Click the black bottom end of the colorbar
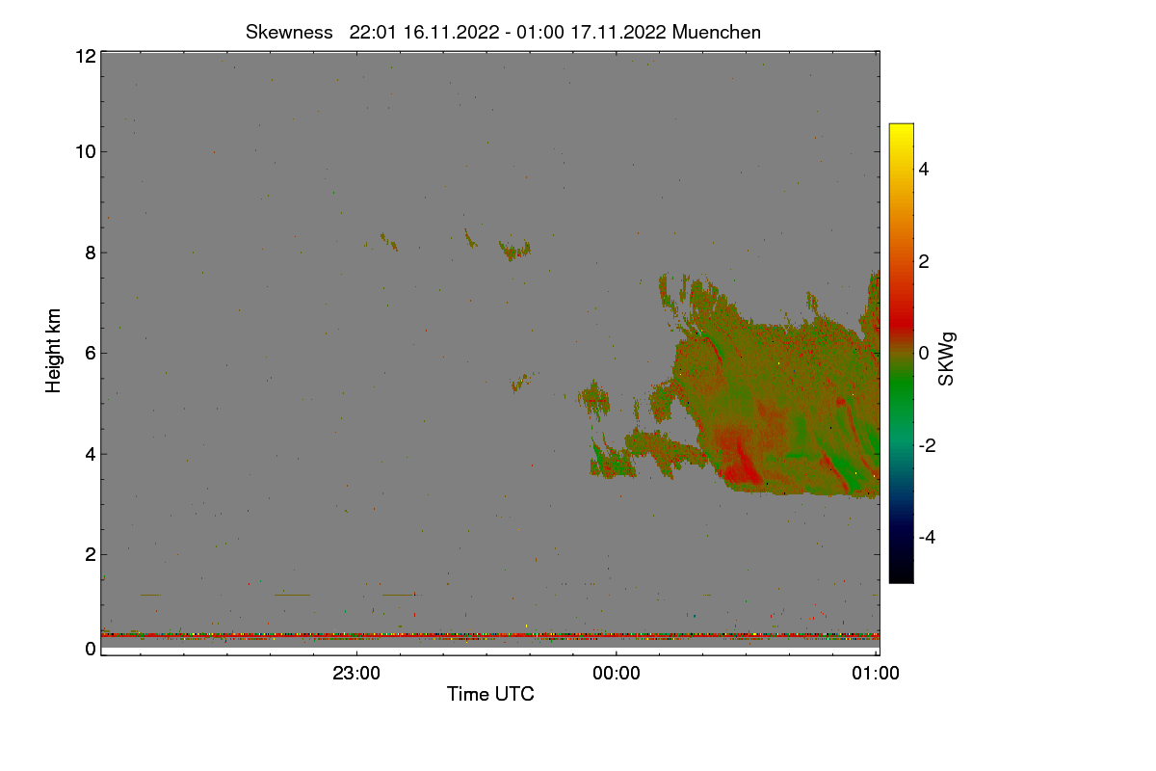 tap(901, 574)
